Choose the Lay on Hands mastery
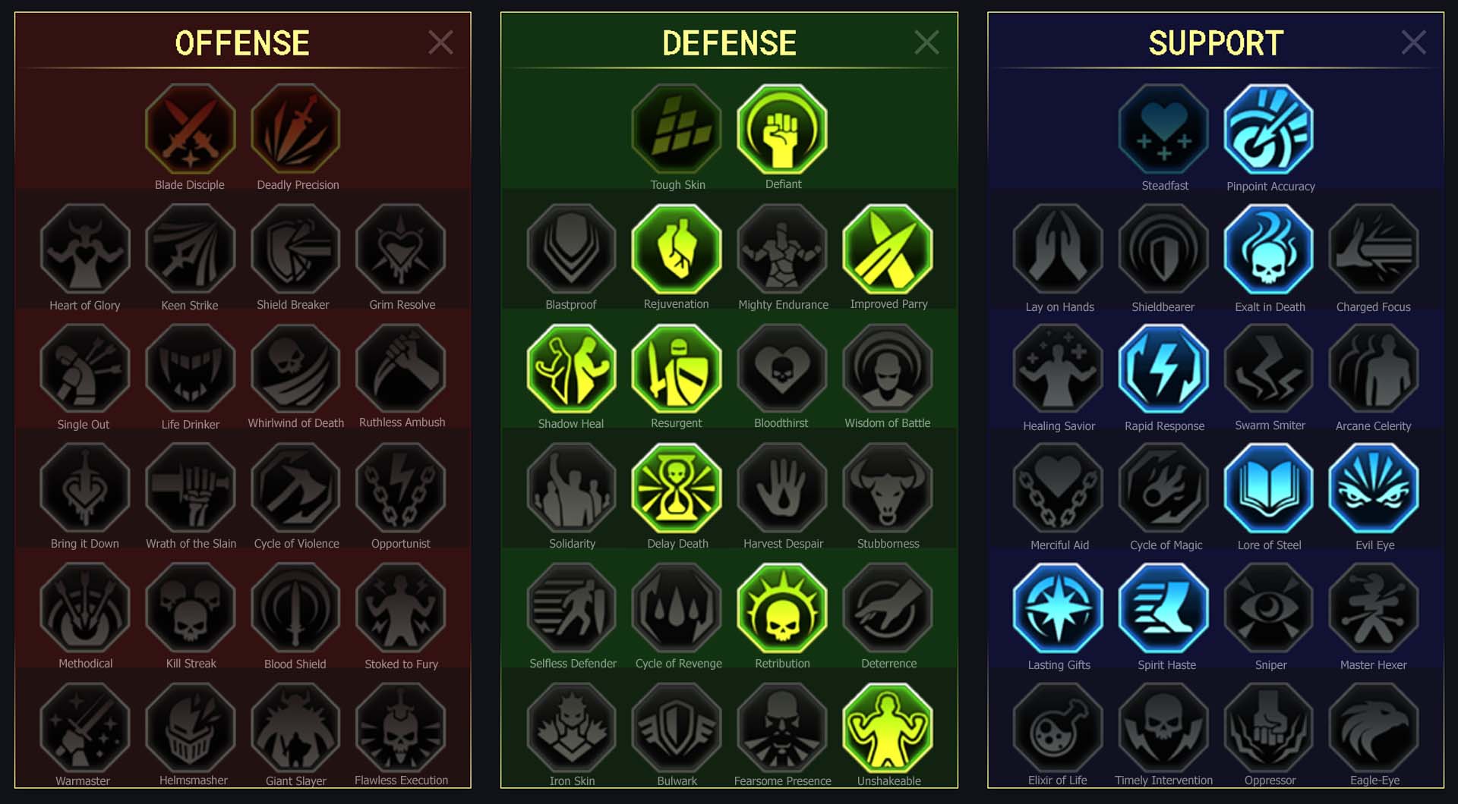Image resolution: width=1458 pixels, height=804 pixels. (1058, 250)
